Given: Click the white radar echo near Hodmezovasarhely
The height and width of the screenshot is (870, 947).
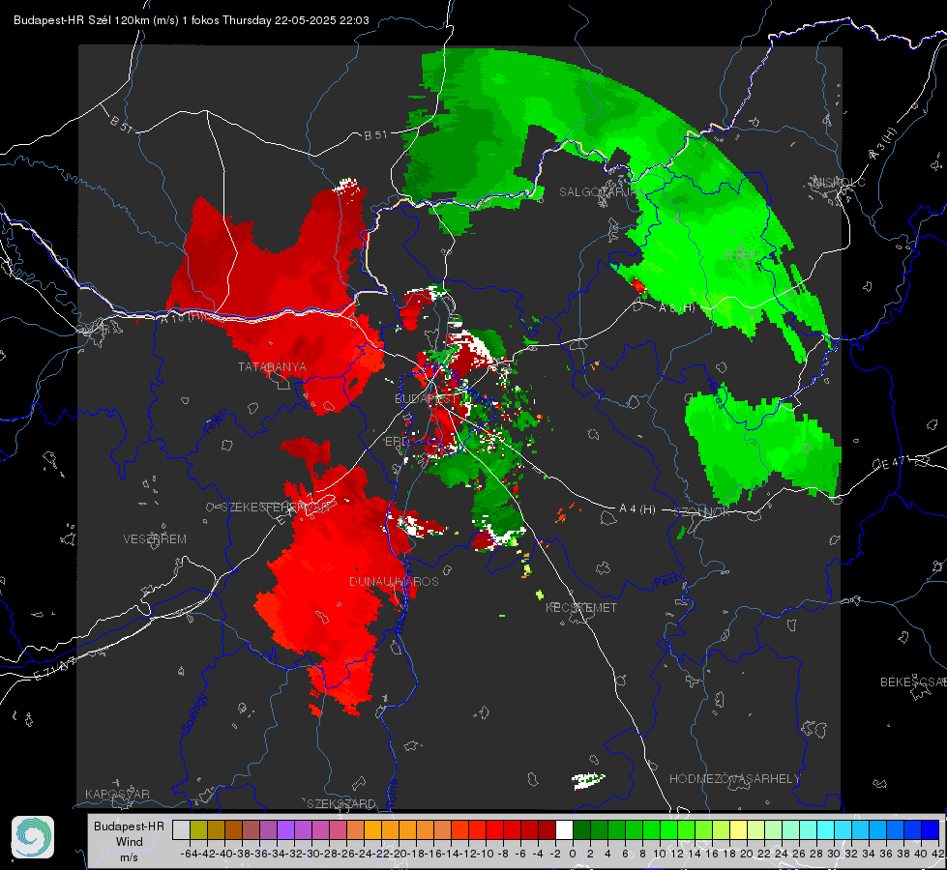Looking at the screenshot, I should [588, 781].
